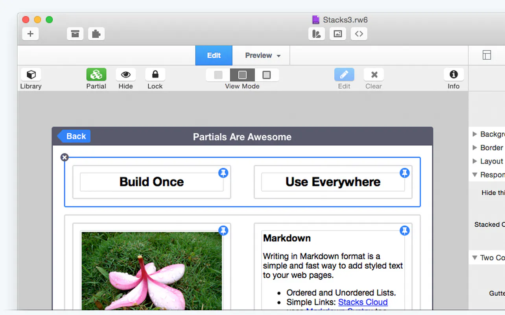Click 'Ordered and Unordered Lists.' bullet text
Viewport: 505px width, 315px height.
coord(341,293)
